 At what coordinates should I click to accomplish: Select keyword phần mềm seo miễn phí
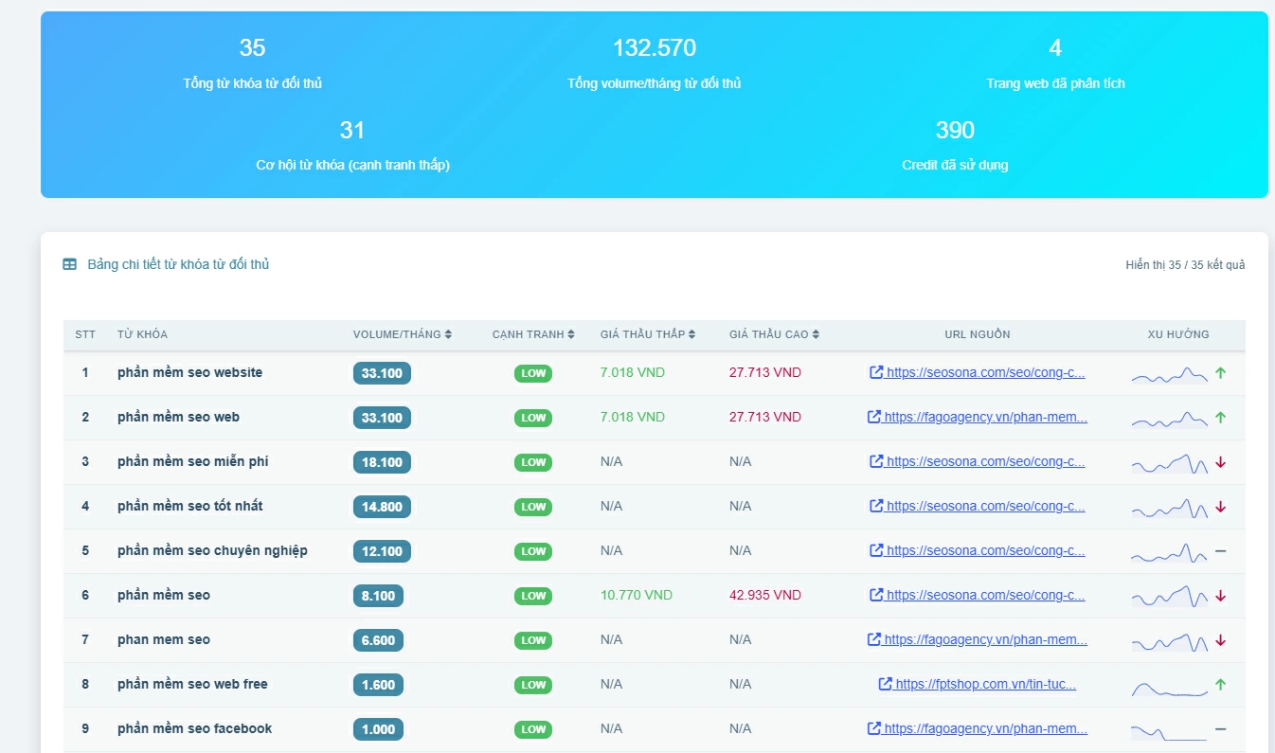pyautogui.click(x=192, y=462)
